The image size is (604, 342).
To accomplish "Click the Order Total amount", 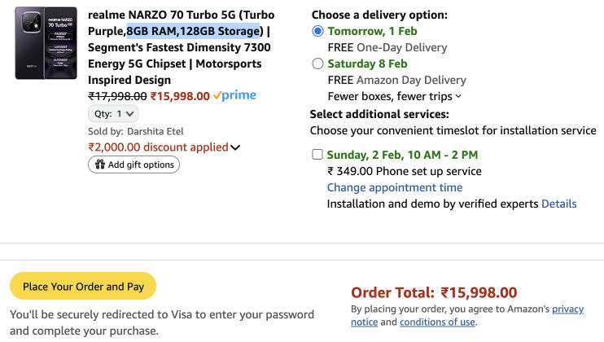I will point(479,292).
